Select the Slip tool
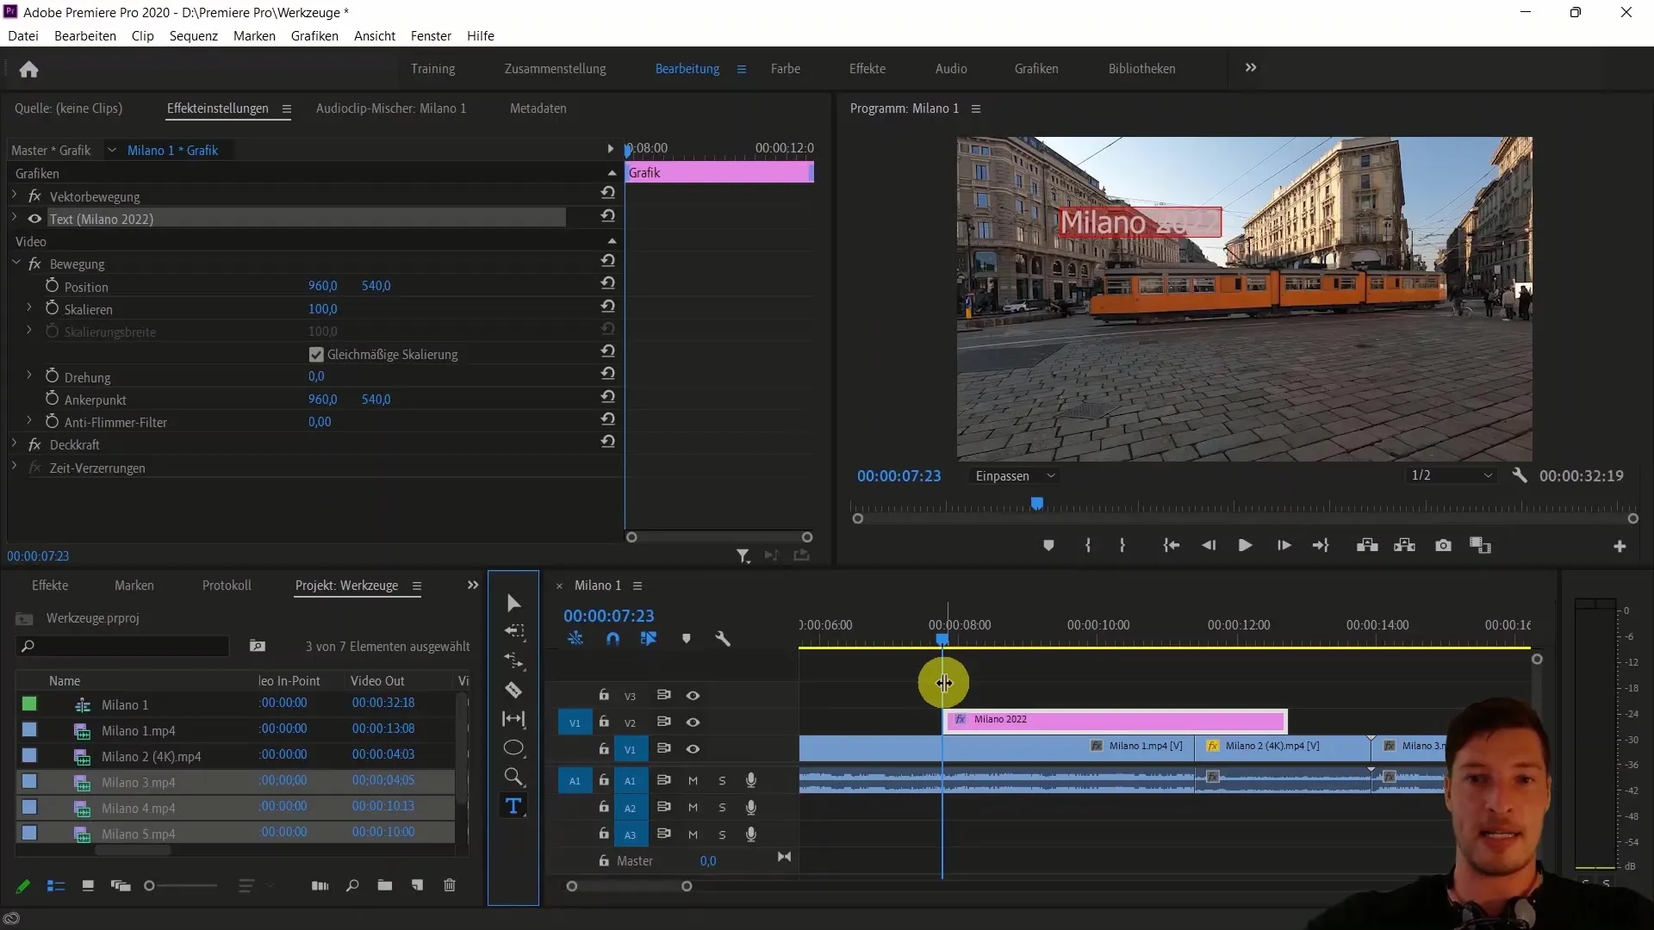The image size is (1654, 930). [513, 719]
